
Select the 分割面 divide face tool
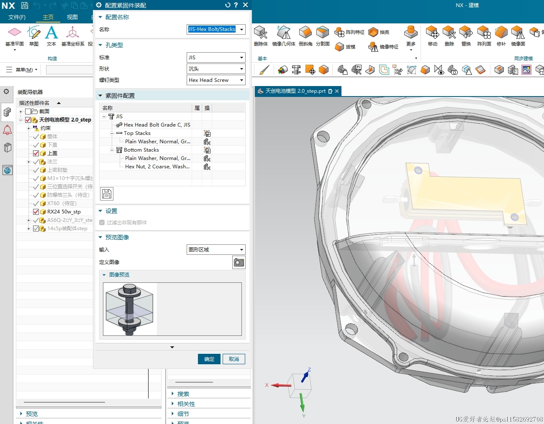pyautogui.click(x=323, y=36)
